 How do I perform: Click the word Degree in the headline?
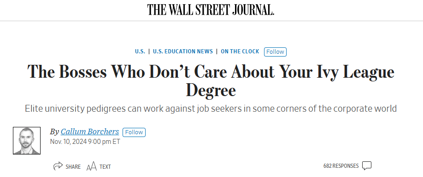tap(211, 91)
